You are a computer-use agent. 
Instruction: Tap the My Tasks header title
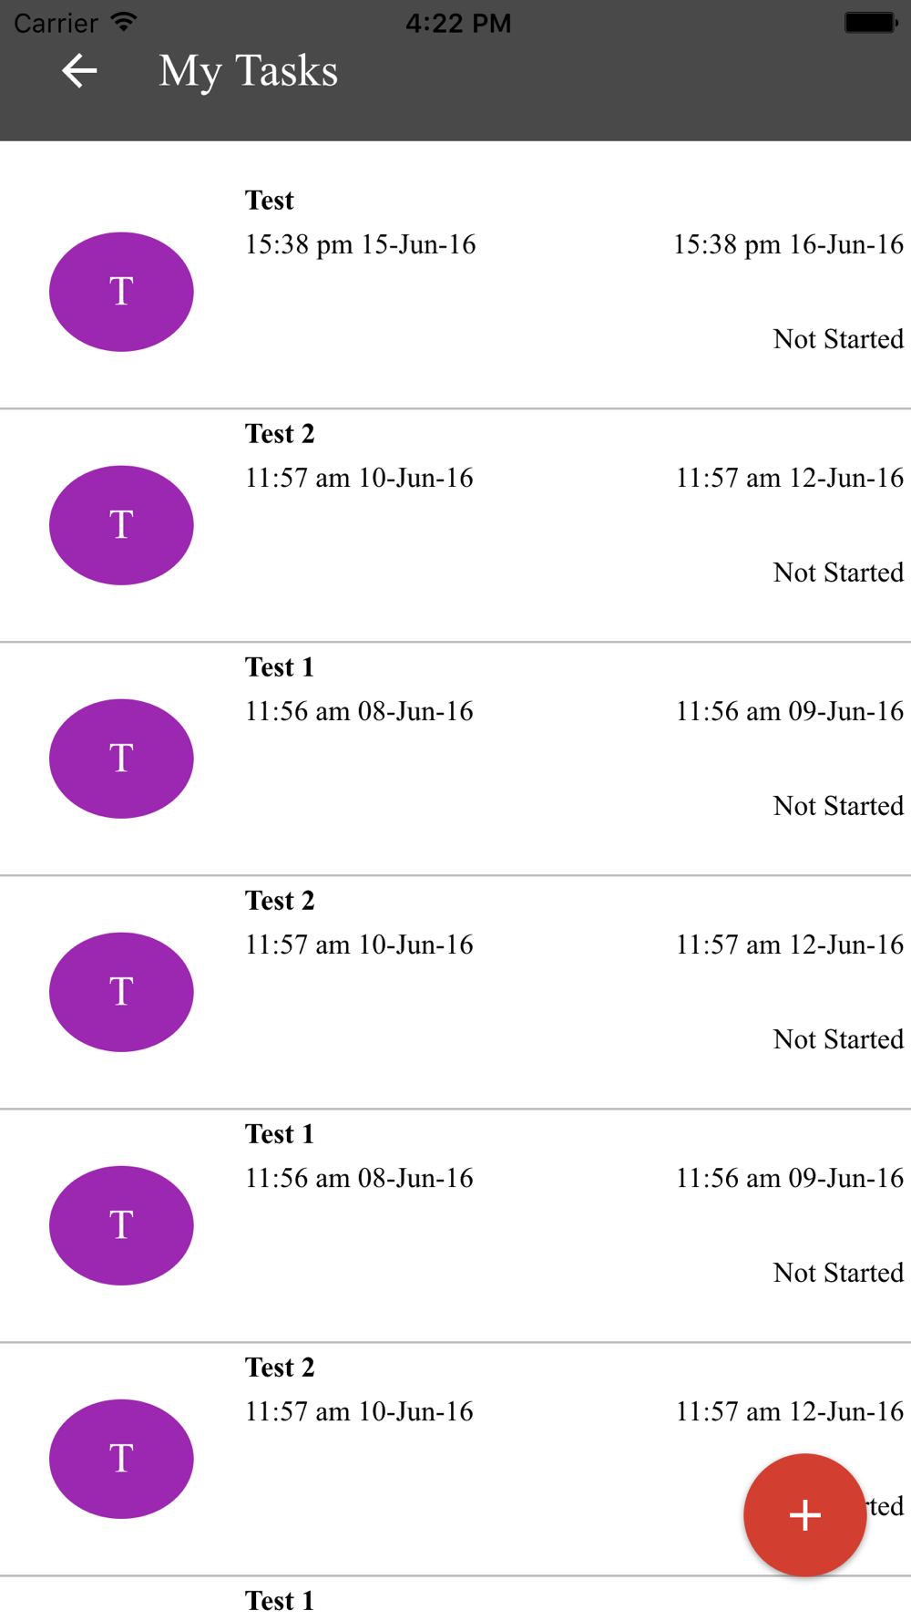pyautogui.click(x=249, y=72)
